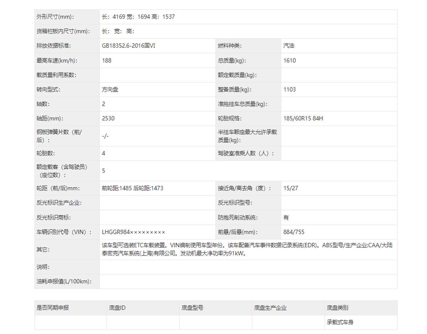Select the steering type value 方向盘
The height and width of the screenshot is (334, 427).
point(110,89)
